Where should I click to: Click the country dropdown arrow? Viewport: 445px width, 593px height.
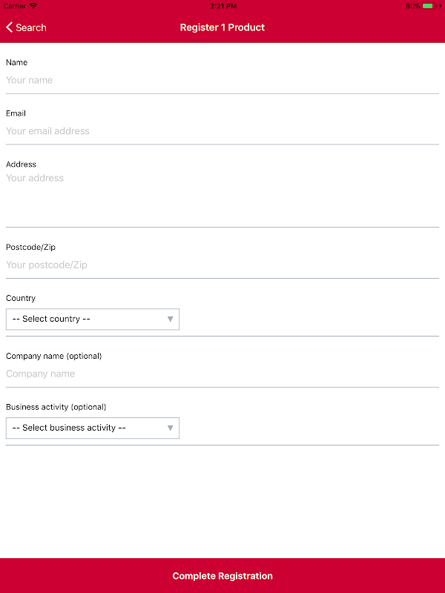tap(170, 319)
